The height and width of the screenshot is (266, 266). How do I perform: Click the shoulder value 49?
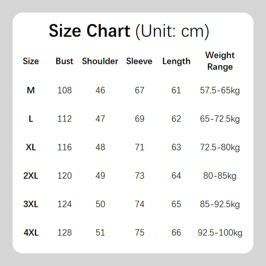[x=100, y=176]
